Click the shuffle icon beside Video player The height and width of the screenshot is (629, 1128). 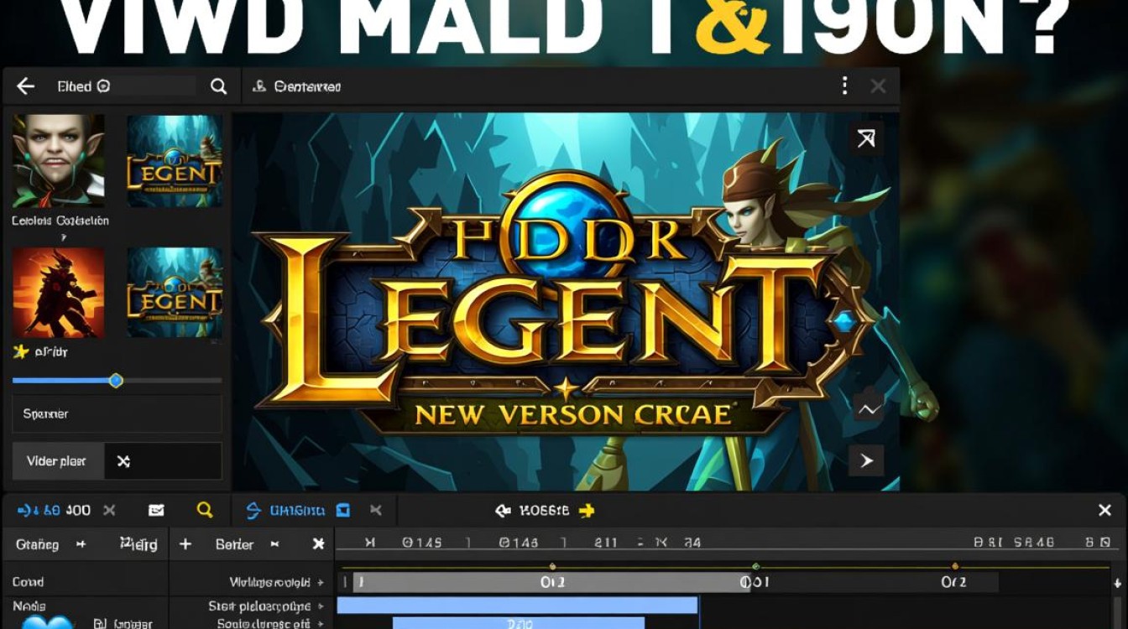point(123,461)
